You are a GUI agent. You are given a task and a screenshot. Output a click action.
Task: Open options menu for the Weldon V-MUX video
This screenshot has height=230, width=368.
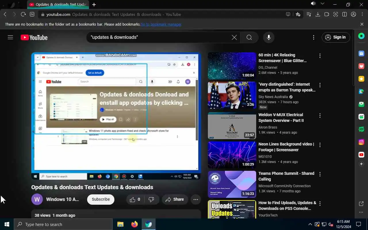(x=320, y=116)
